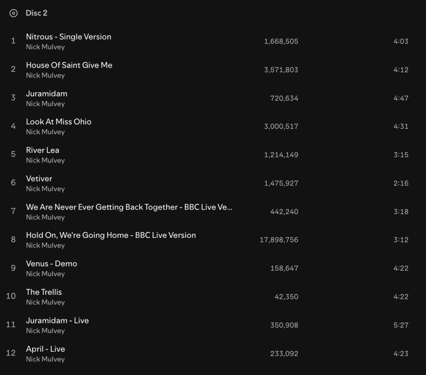The image size is (426, 375).
Task: Open the Juramidam track title
Action: click(x=47, y=94)
